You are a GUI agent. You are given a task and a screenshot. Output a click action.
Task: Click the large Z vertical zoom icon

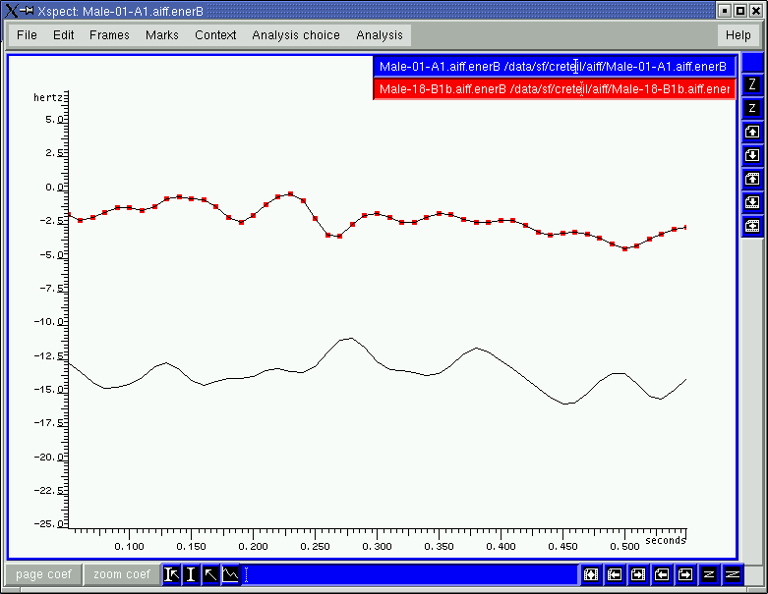tap(752, 84)
